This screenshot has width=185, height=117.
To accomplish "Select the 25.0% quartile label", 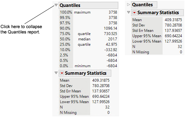I will pyautogui.click(x=65, y=44).
